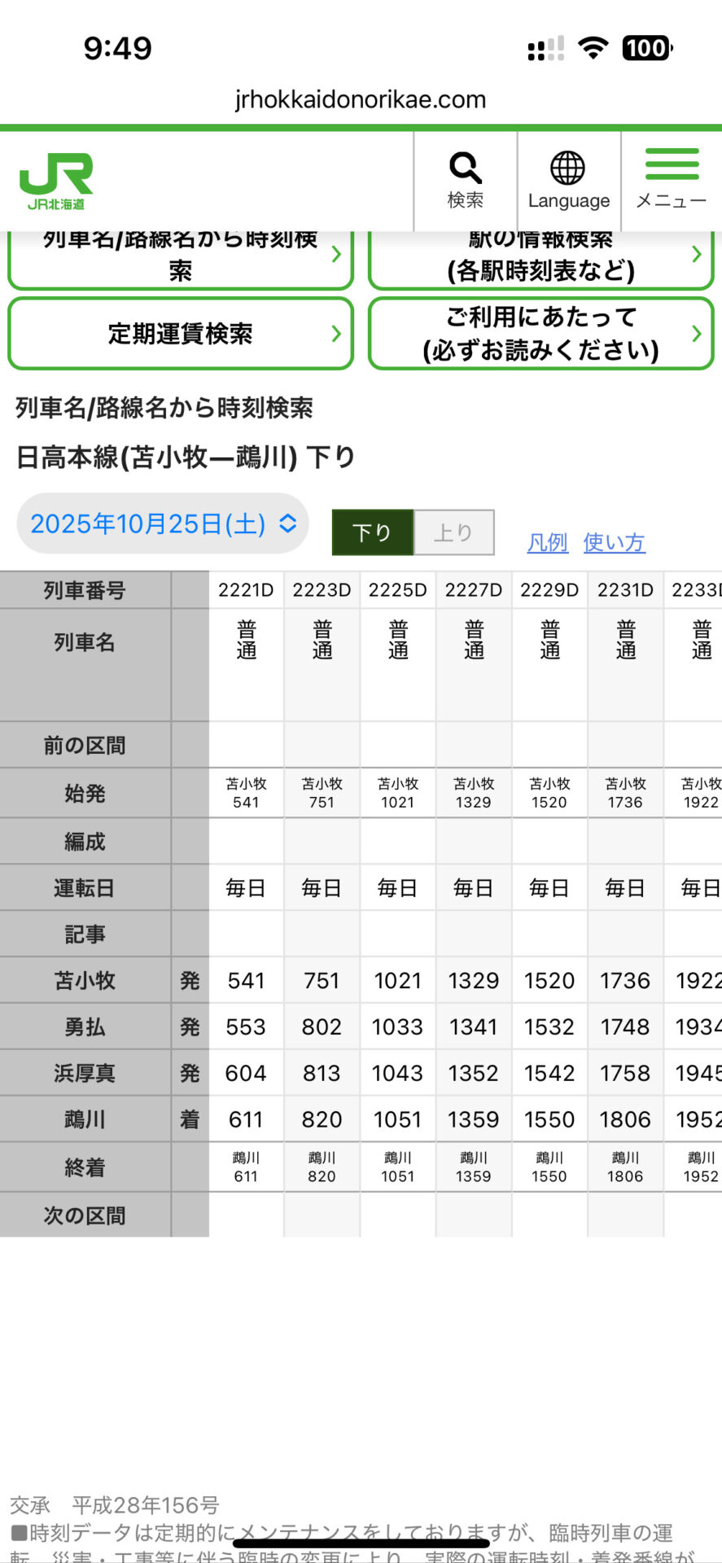
Task: Switch to 上り direction
Action: [453, 532]
